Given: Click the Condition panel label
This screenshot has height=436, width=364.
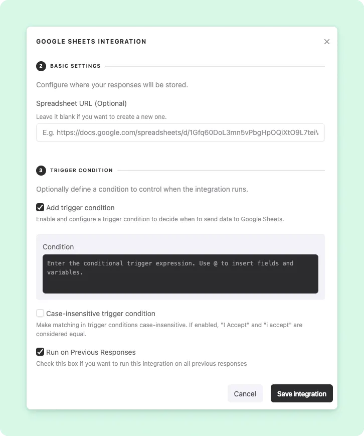Looking at the screenshot, I should 58,247.
